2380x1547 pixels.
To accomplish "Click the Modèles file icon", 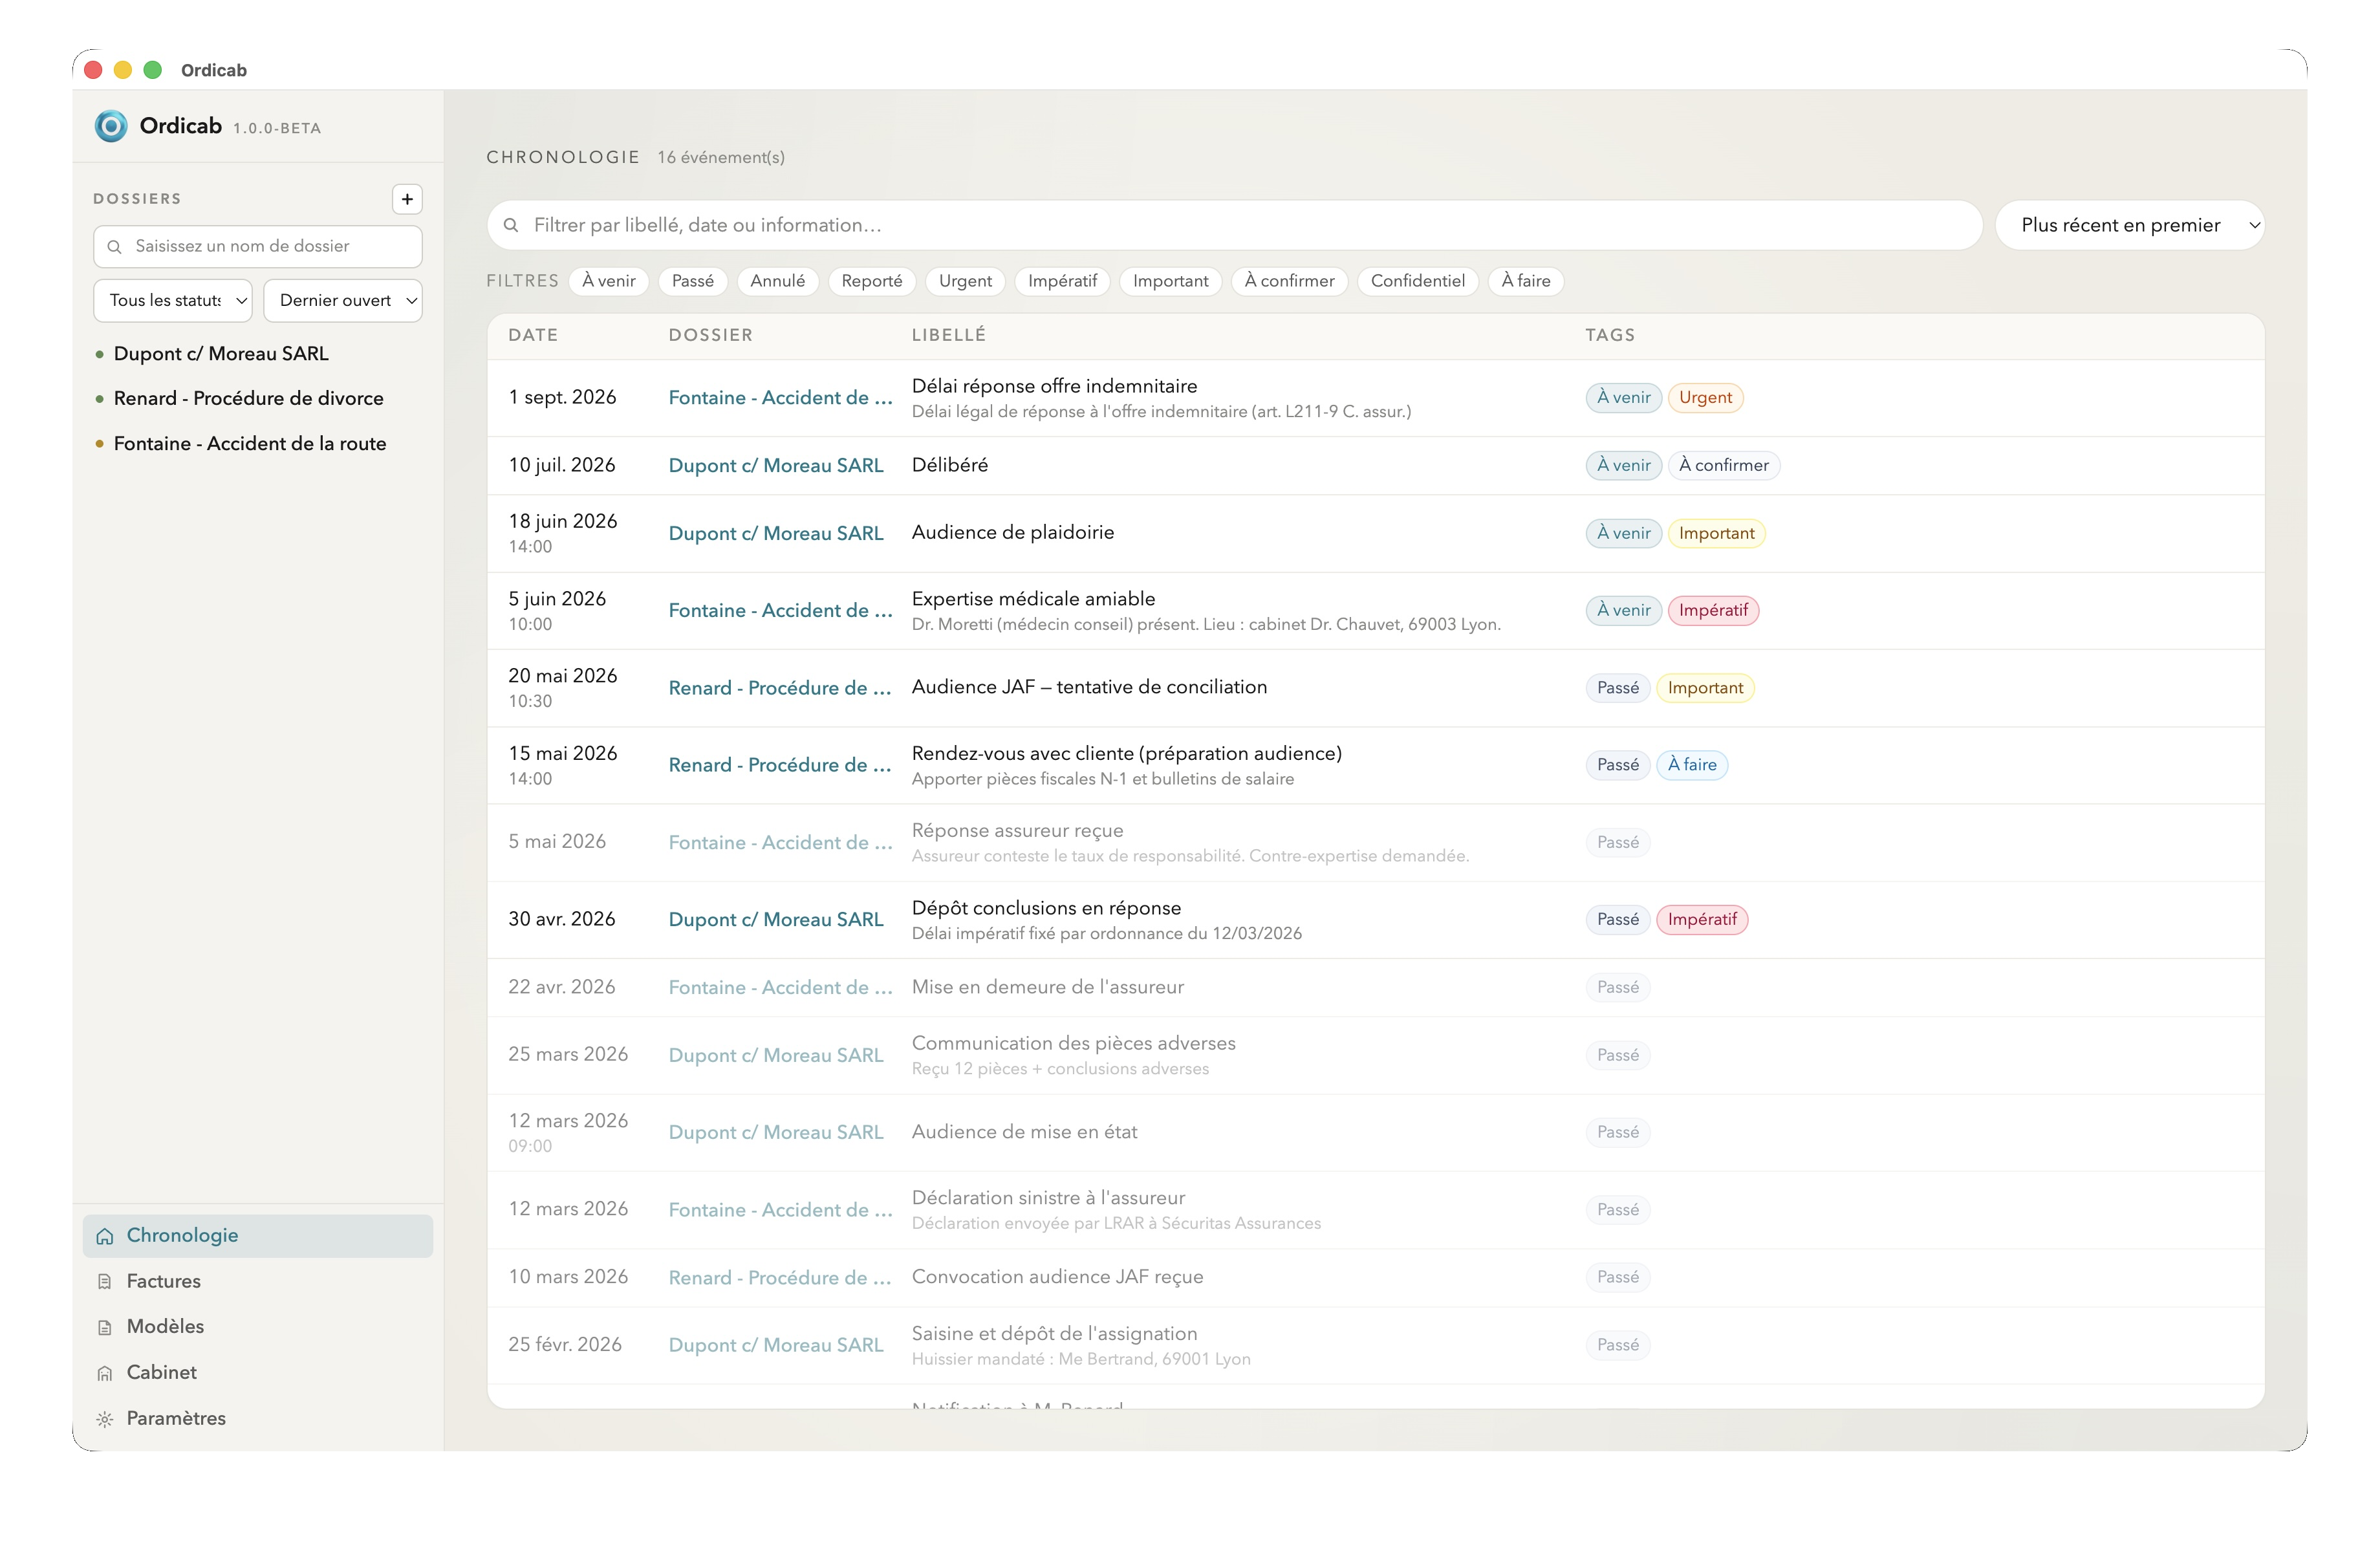I will click(105, 1328).
